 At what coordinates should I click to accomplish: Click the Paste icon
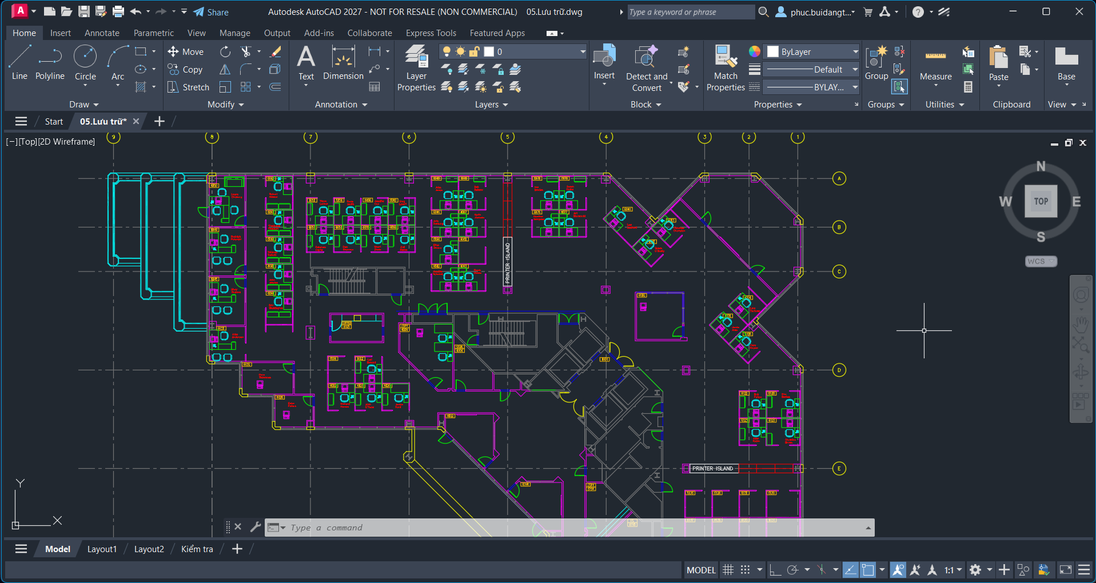(x=999, y=57)
